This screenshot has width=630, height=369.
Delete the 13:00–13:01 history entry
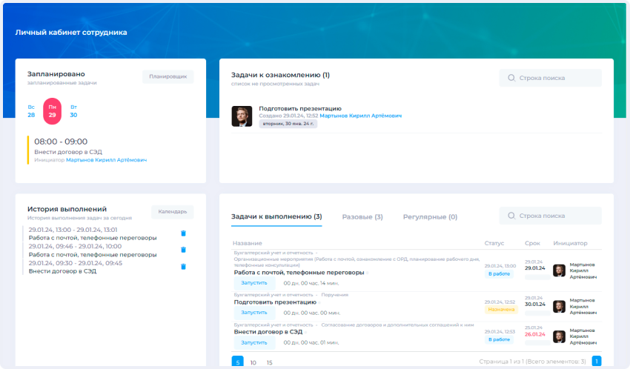[x=183, y=233]
